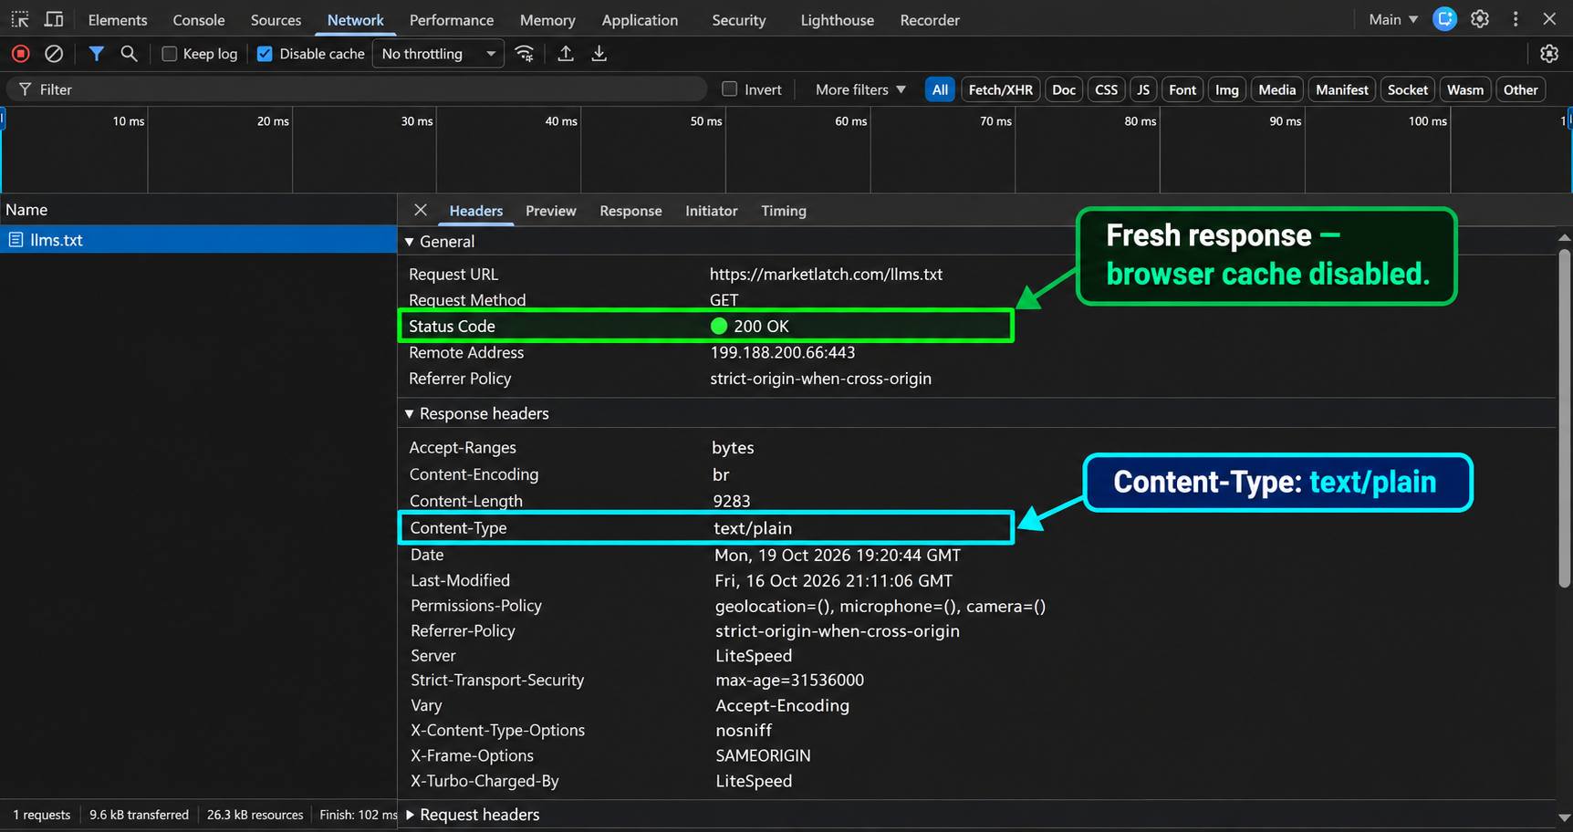Open the No throttling dropdown

point(438,54)
